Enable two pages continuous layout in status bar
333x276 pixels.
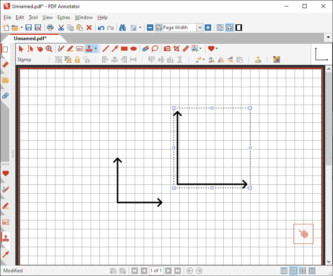click(x=312, y=271)
